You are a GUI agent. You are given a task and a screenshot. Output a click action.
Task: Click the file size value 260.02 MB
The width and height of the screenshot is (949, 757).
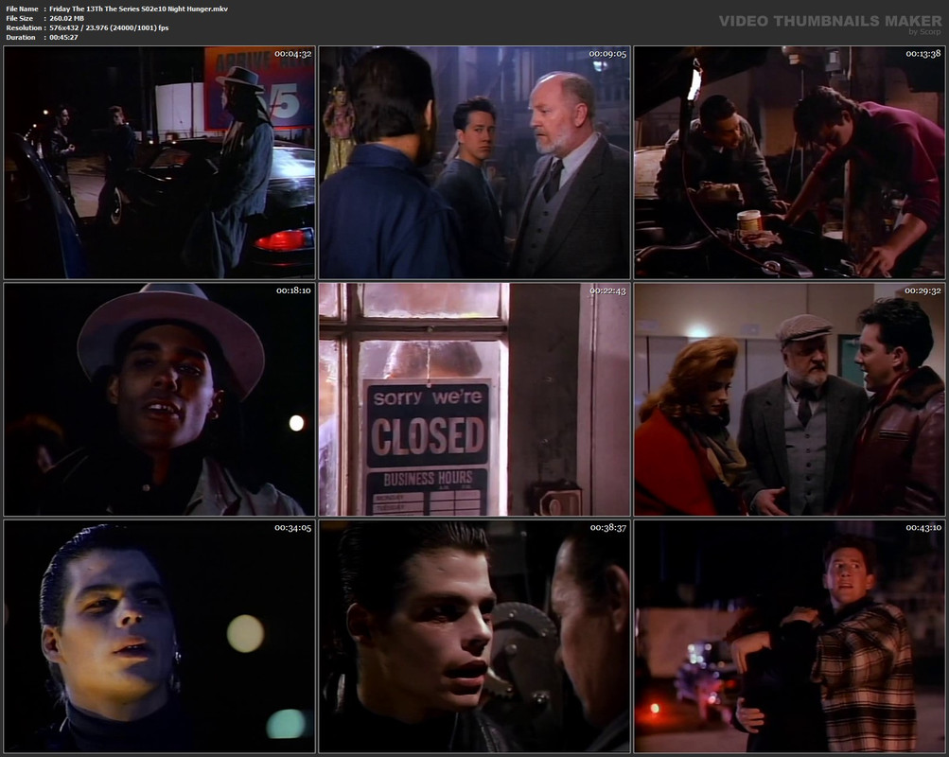pos(66,18)
